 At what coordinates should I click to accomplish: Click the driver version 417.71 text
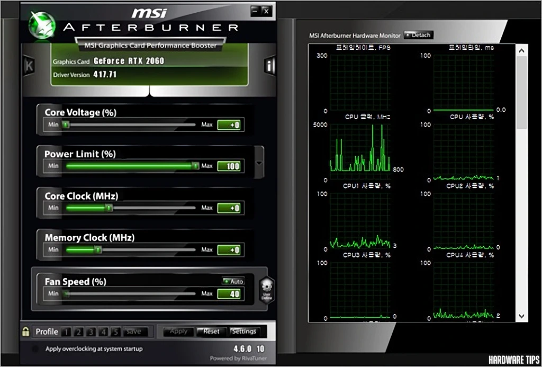(x=105, y=74)
